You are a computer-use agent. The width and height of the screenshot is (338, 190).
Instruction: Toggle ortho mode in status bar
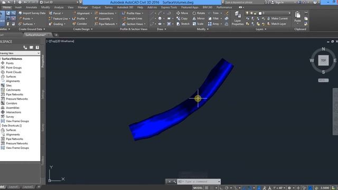221,188
